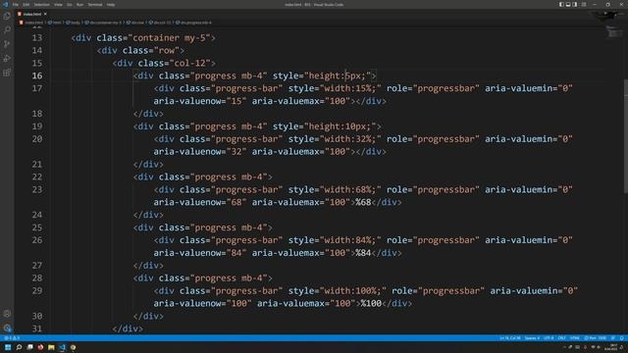
Task: Click line number 22 in gutter
Action: (x=37, y=176)
